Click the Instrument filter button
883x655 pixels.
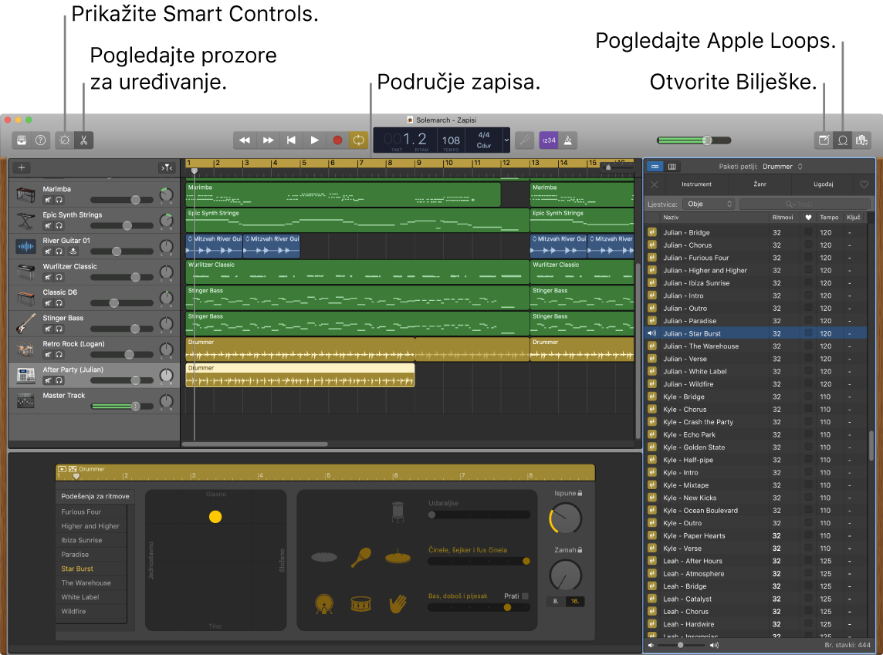tap(696, 184)
